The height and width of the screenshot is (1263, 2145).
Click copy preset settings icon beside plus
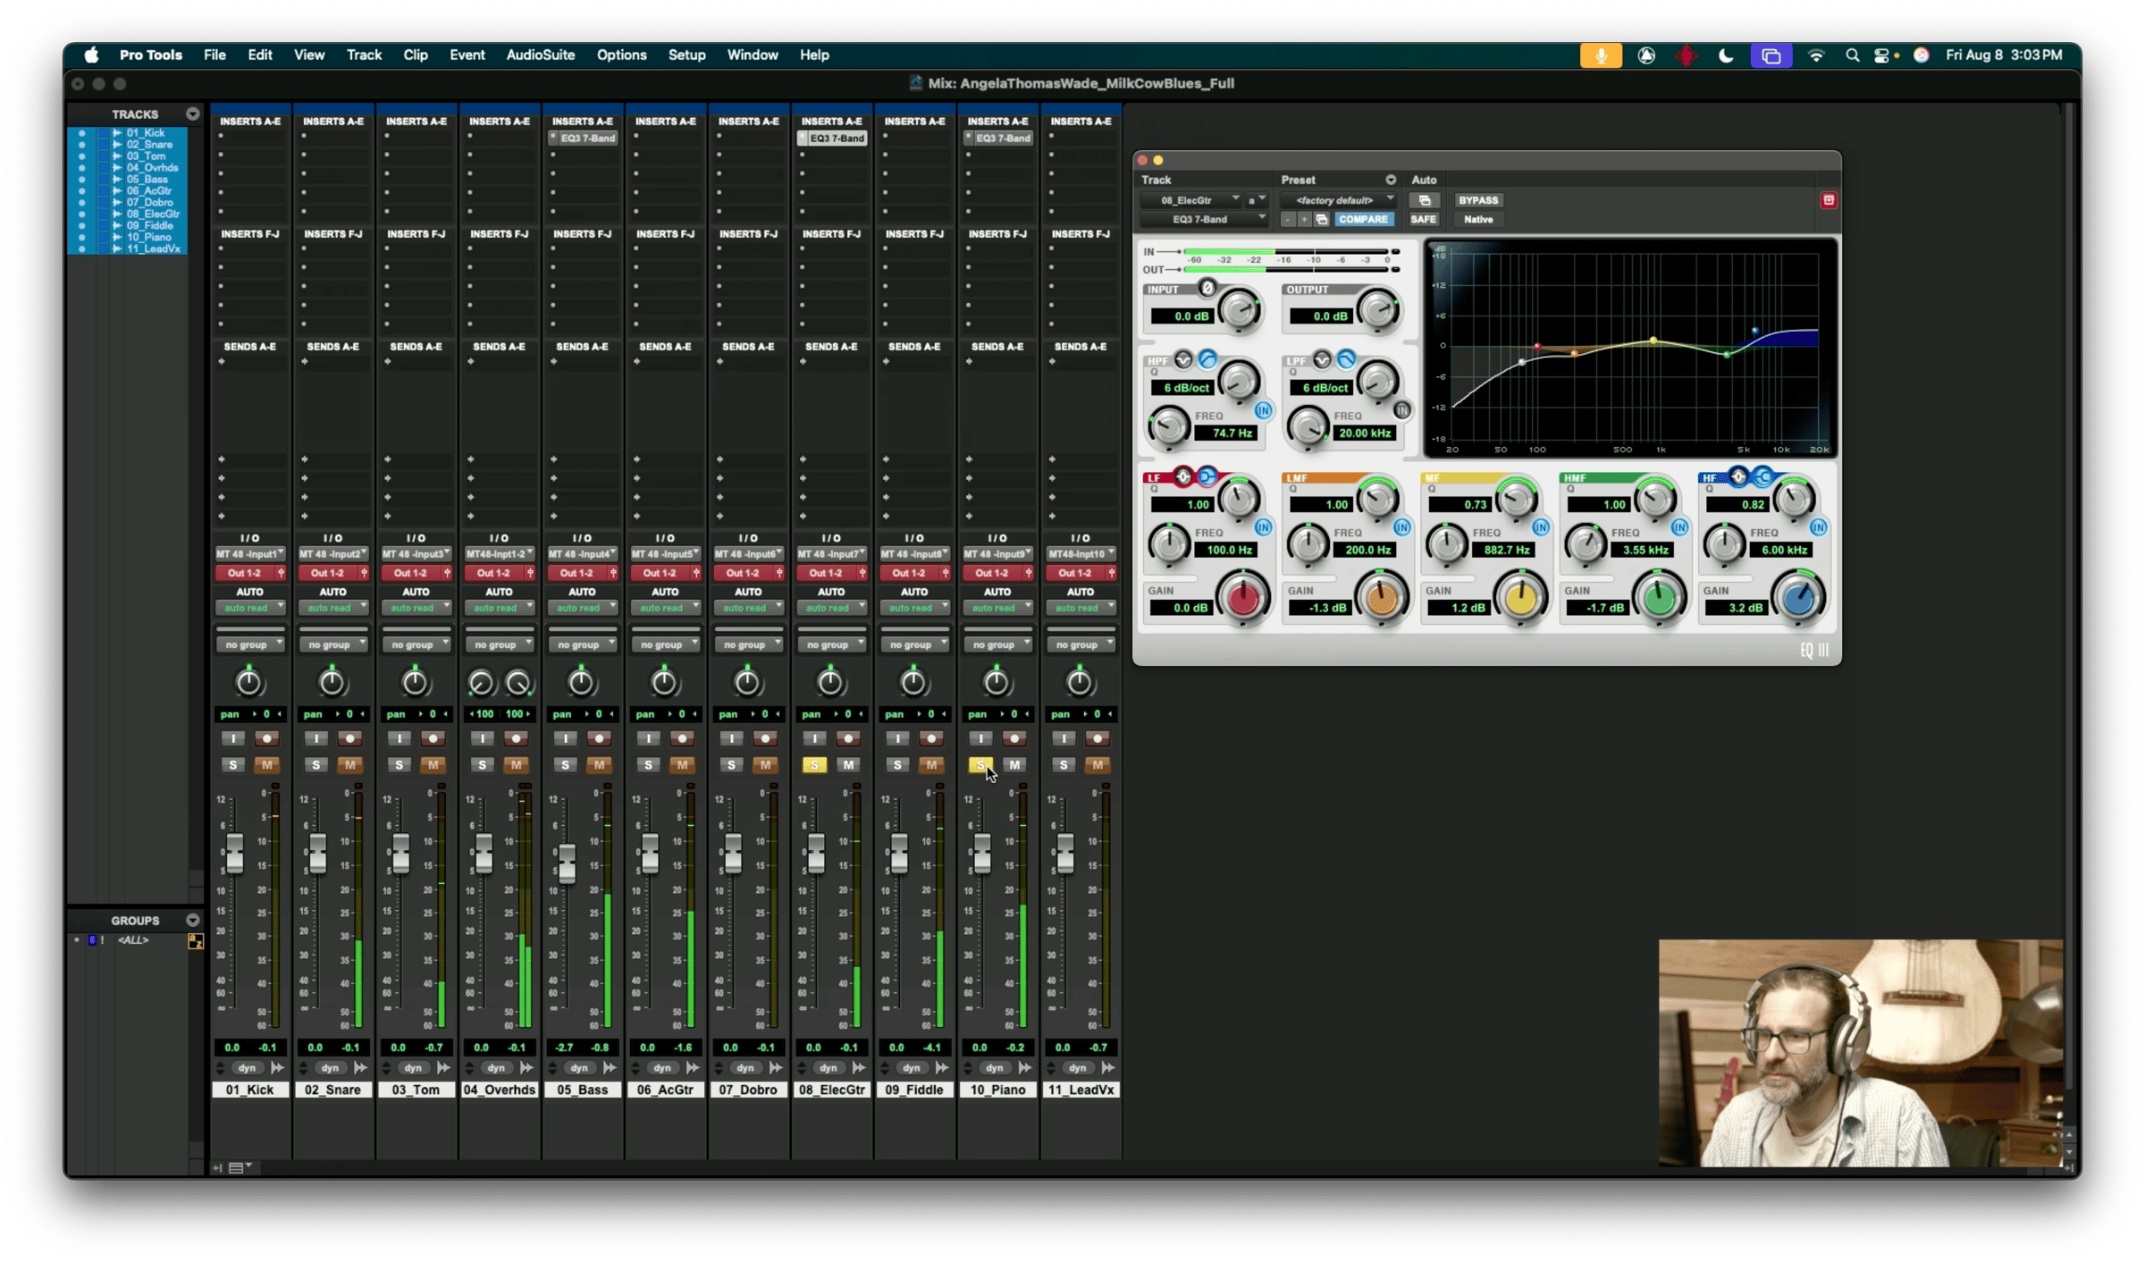point(1321,219)
